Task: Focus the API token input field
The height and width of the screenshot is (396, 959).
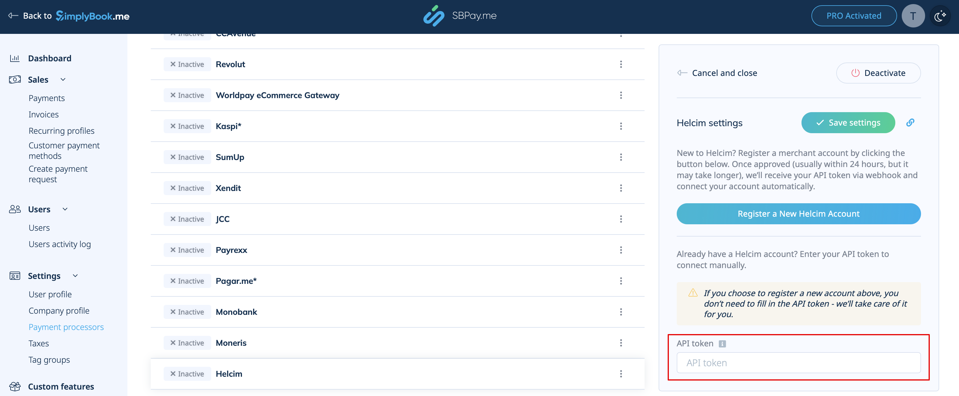Action: pos(798,362)
